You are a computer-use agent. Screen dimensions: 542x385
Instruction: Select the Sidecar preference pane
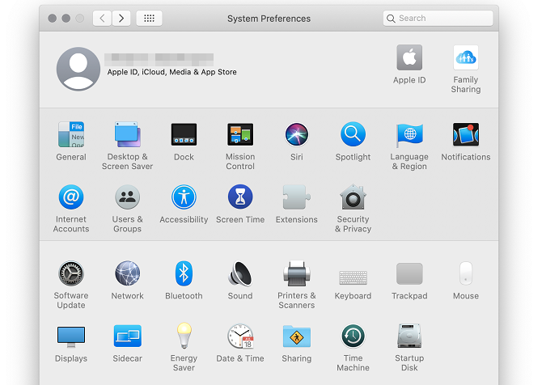(127, 336)
